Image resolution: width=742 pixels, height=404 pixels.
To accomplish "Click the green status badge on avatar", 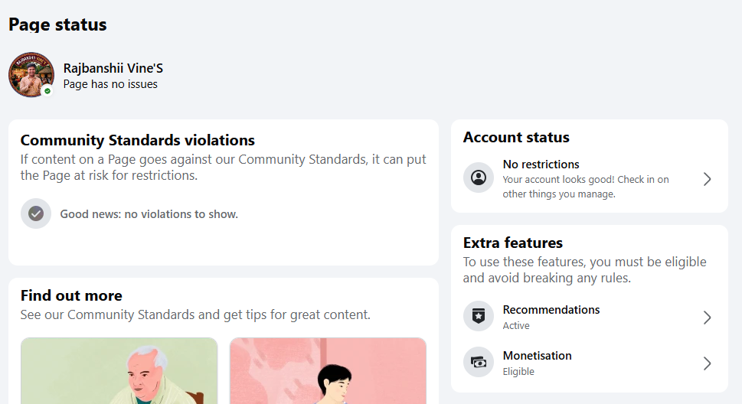I will pos(47,91).
